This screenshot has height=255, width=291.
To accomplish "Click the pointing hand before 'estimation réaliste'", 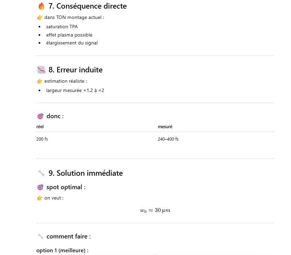I will pos(40,81).
